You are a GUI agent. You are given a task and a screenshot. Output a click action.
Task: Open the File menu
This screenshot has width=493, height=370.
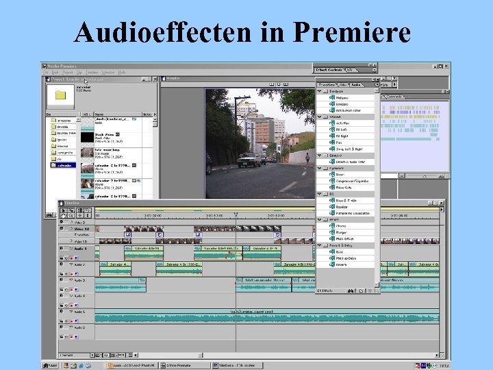(46, 73)
